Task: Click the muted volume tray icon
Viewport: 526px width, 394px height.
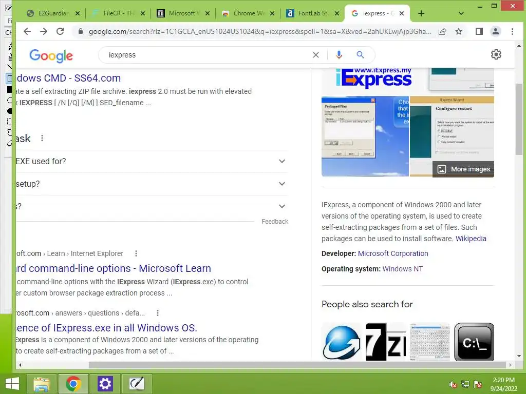Action: pyautogui.click(x=453, y=385)
